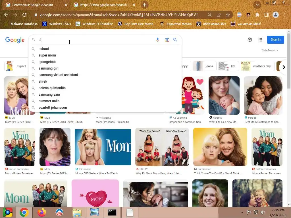Screen dimensions: 291x218
Task: Click the volume speaker tray icon
Action: (x=263, y=212)
